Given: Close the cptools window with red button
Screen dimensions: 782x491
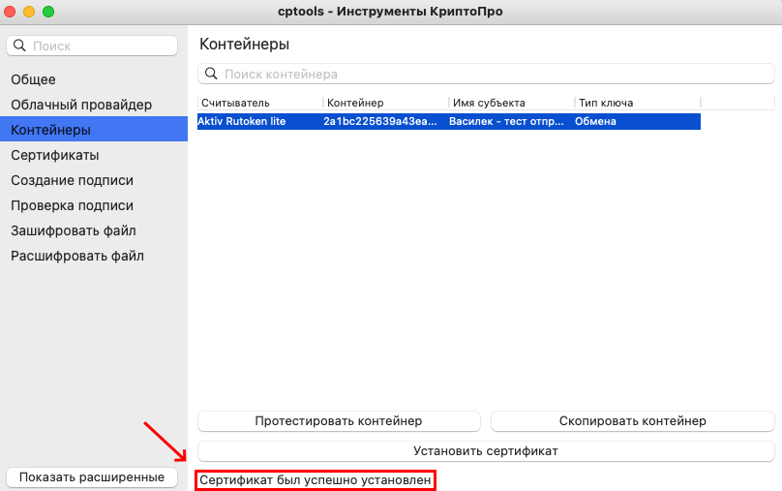Looking at the screenshot, I should pyautogui.click(x=10, y=12).
